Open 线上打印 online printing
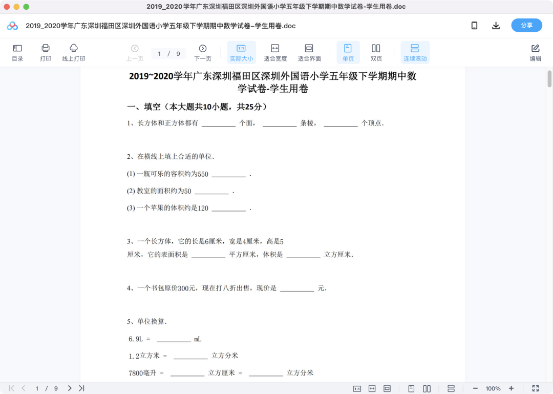Viewport: 553px width, 394px height. point(74,53)
